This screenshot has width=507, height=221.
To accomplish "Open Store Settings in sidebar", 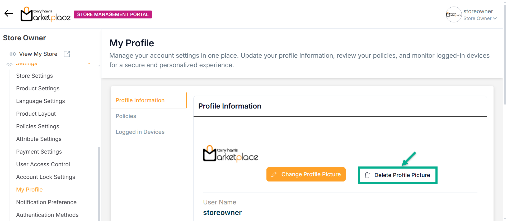I will point(34,76).
